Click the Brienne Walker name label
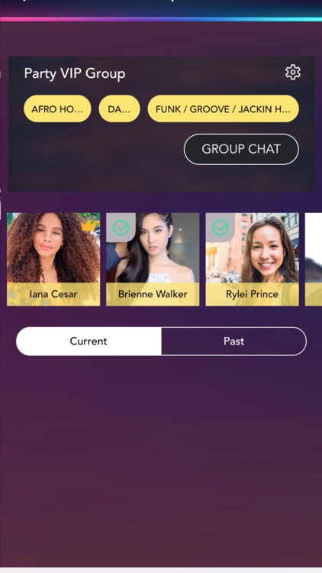This screenshot has height=573, width=322. pyautogui.click(x=153, y=294)
